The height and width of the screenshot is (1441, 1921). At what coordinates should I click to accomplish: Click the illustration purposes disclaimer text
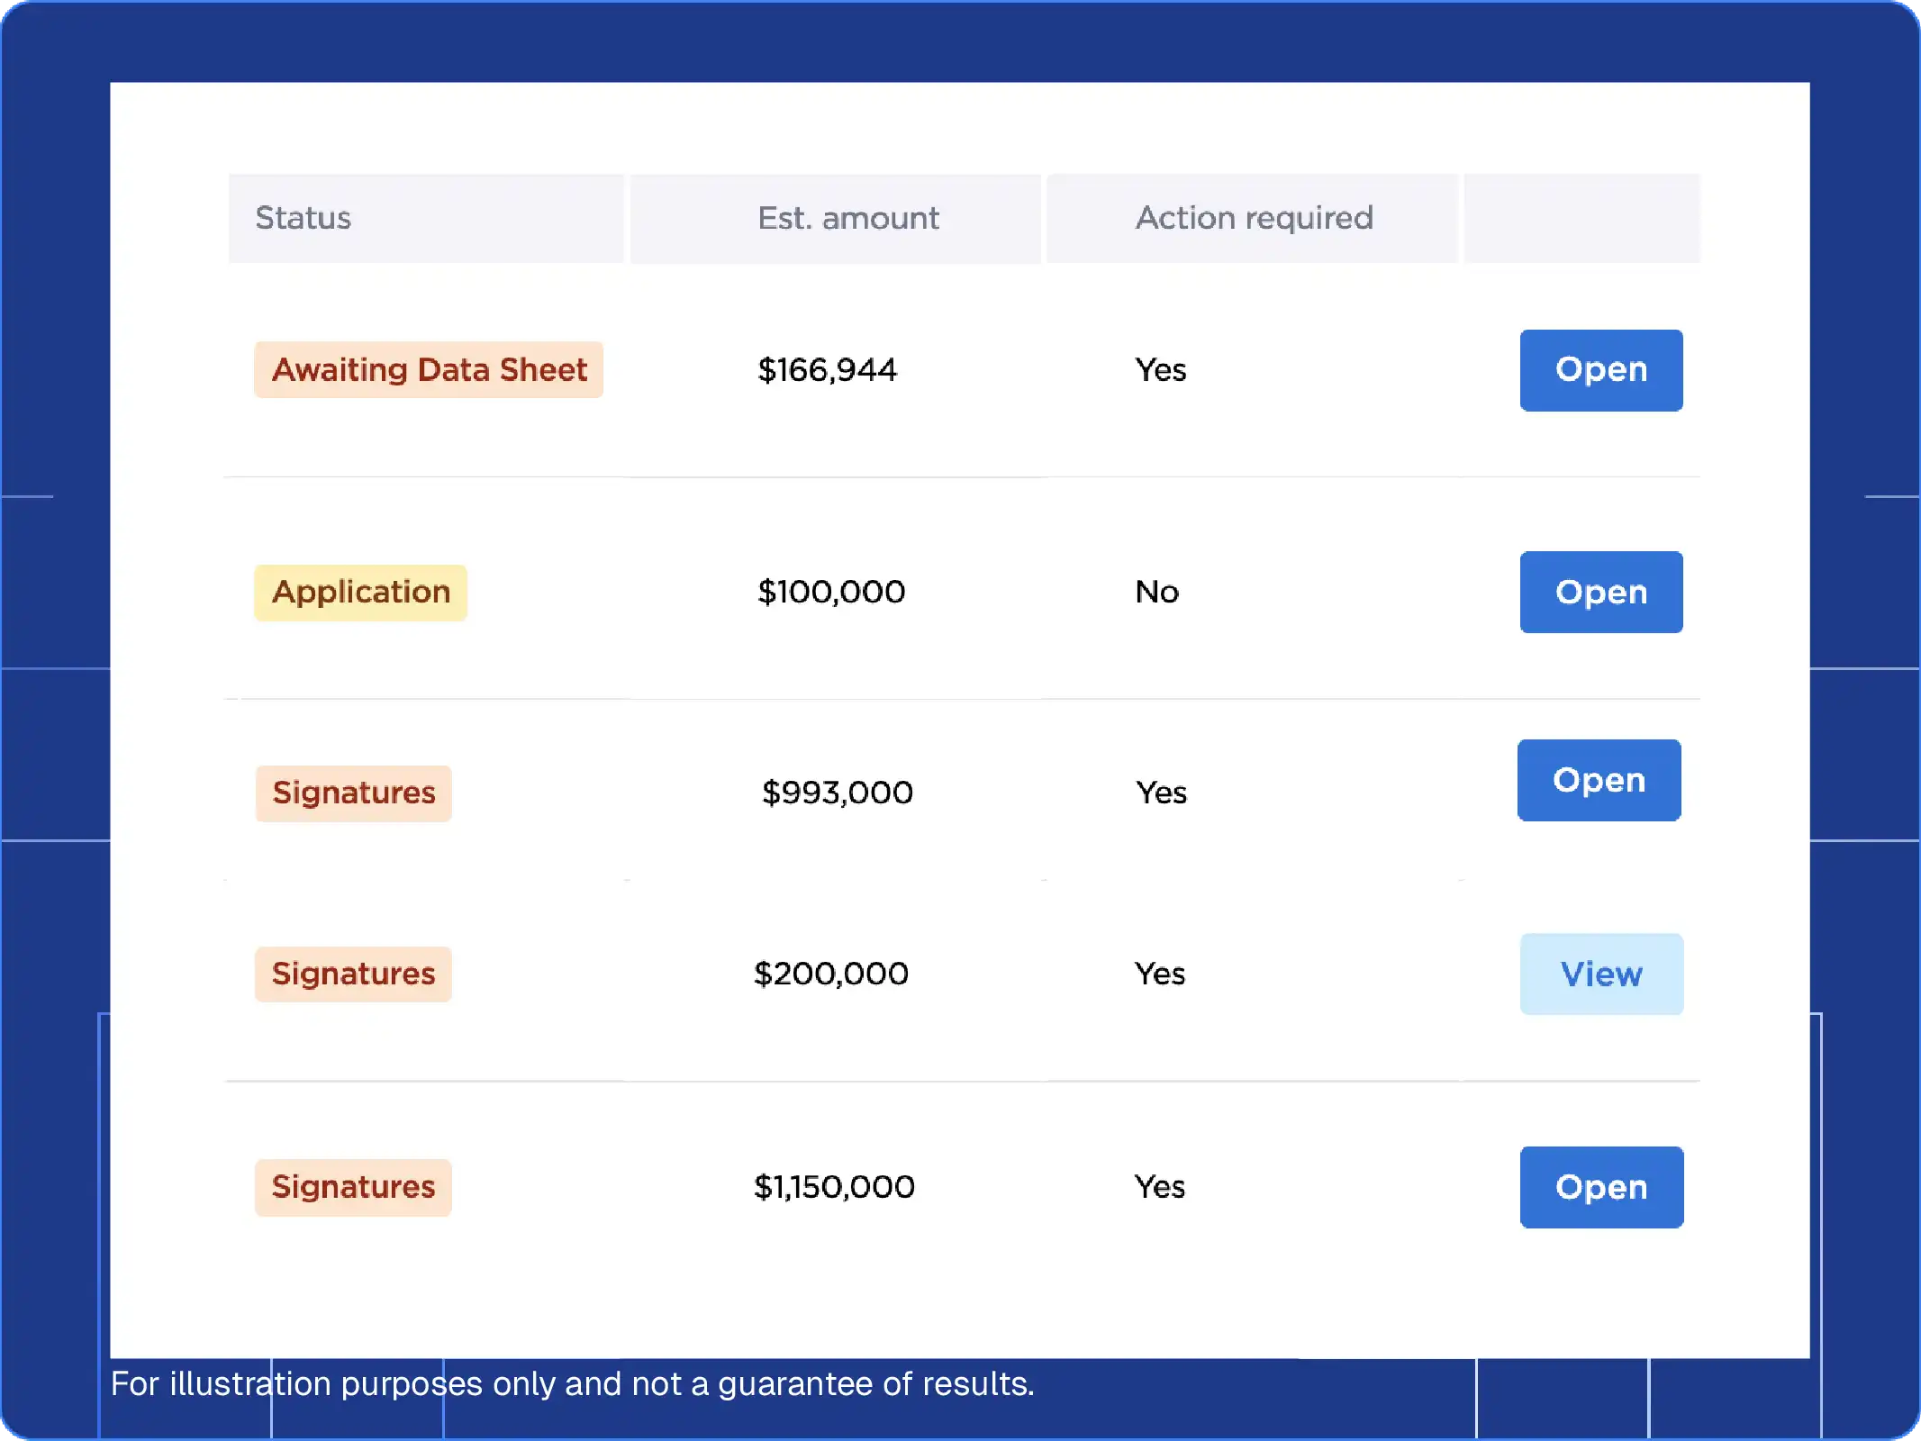[x=573, y=1384]
